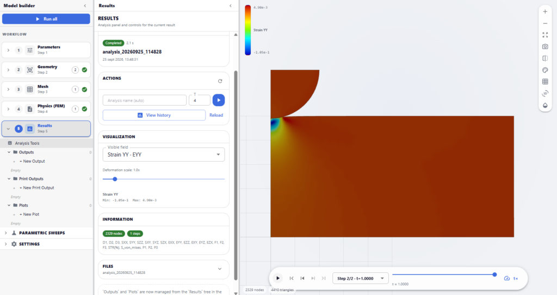
Task: Click the green check on Geometry
Action: pyautogui.click(x=84, y=70)
